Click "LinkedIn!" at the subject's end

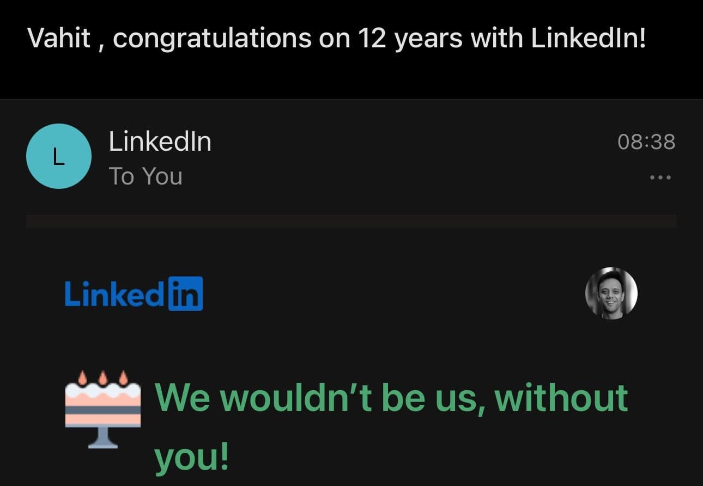point(588,38)
